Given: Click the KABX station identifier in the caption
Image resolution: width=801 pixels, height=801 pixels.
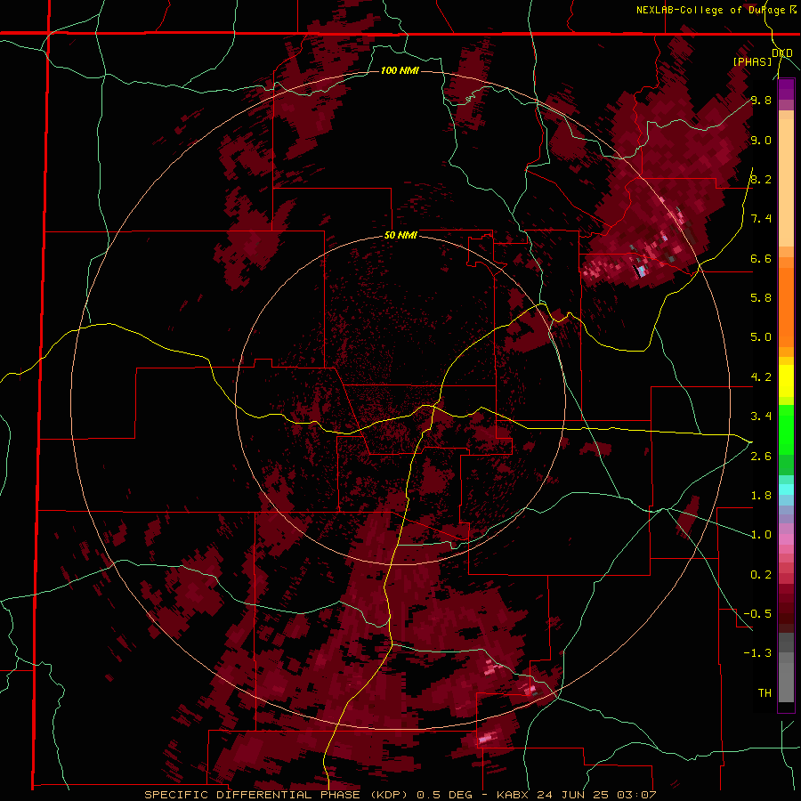Looking at the screenshot, I should pyautogui.click(x=514, y=795).
